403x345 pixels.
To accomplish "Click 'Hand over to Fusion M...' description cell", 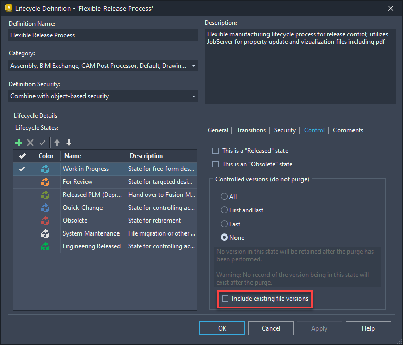I will click(162, 195).
